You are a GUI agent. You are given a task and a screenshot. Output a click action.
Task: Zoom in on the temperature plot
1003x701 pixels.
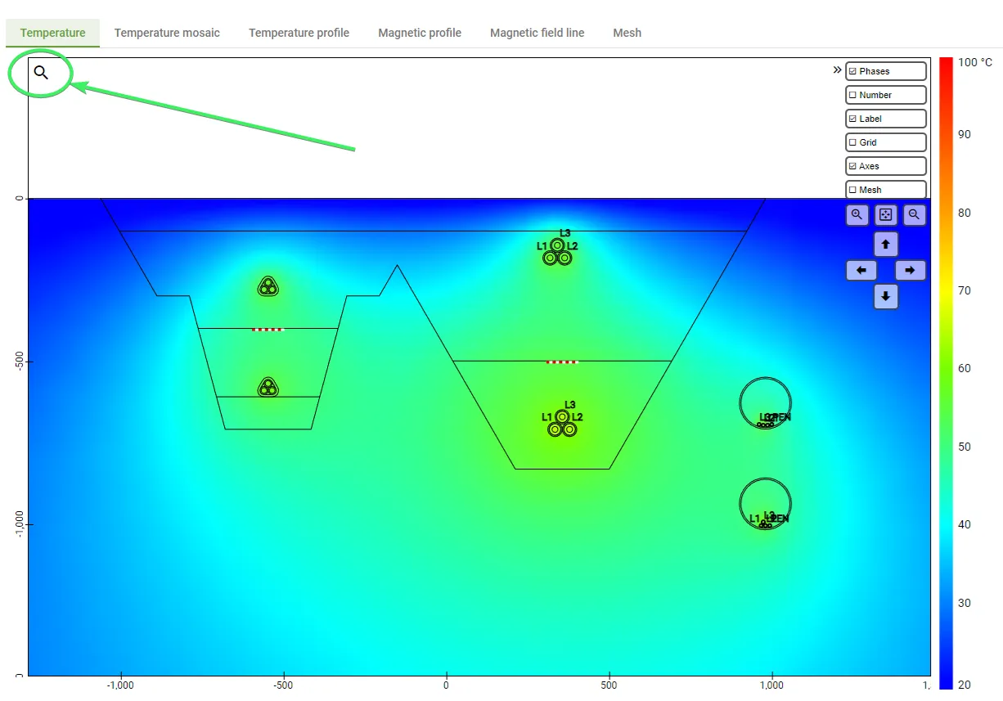click(x=857, y=215)
